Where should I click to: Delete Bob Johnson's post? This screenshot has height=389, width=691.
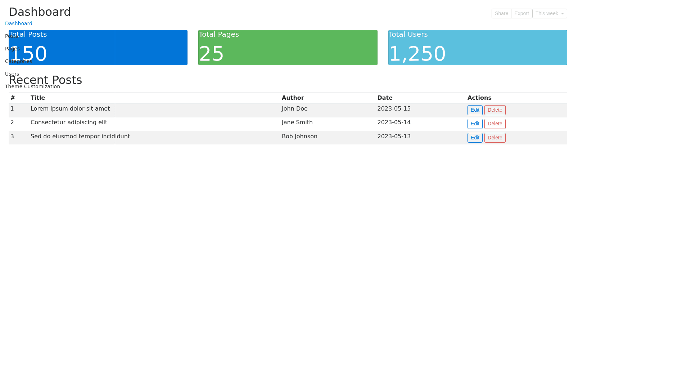(494, 138)
